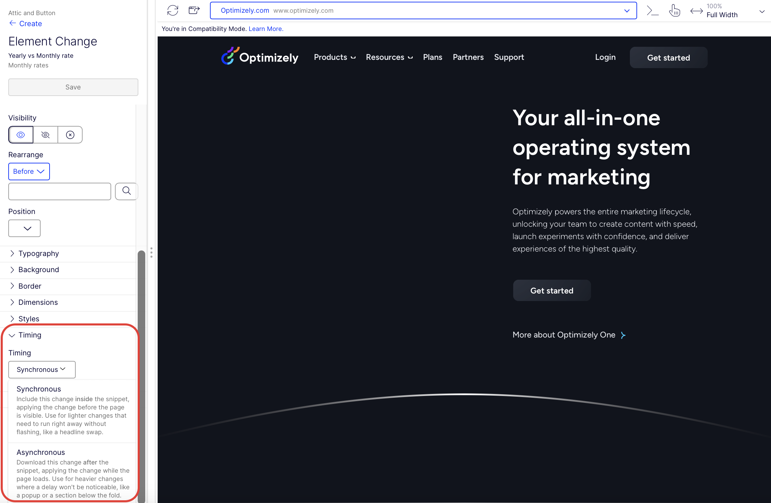This screenshot has height=503, width=771.
Task: Click the open-in-new-window icon in toolbar
Action: tap(194, 10)
